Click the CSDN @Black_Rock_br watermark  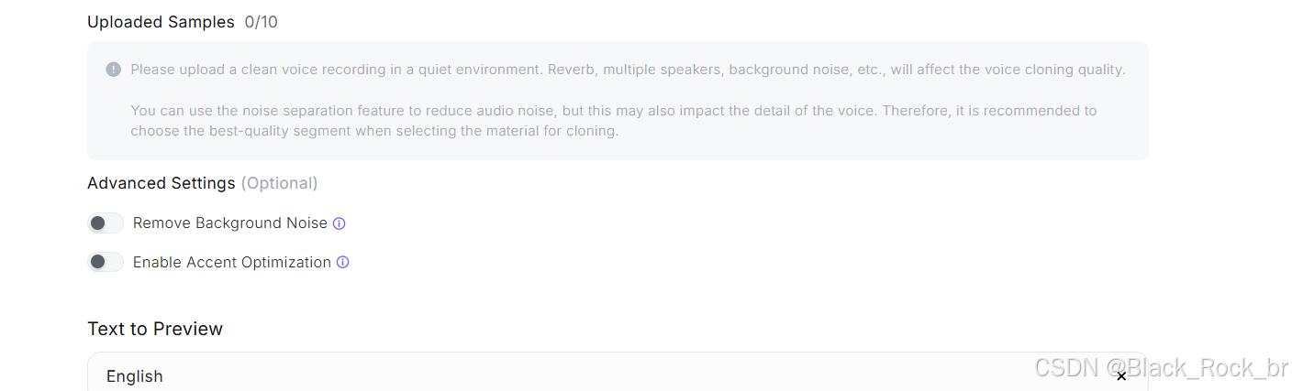click(x=1162, y=368)
